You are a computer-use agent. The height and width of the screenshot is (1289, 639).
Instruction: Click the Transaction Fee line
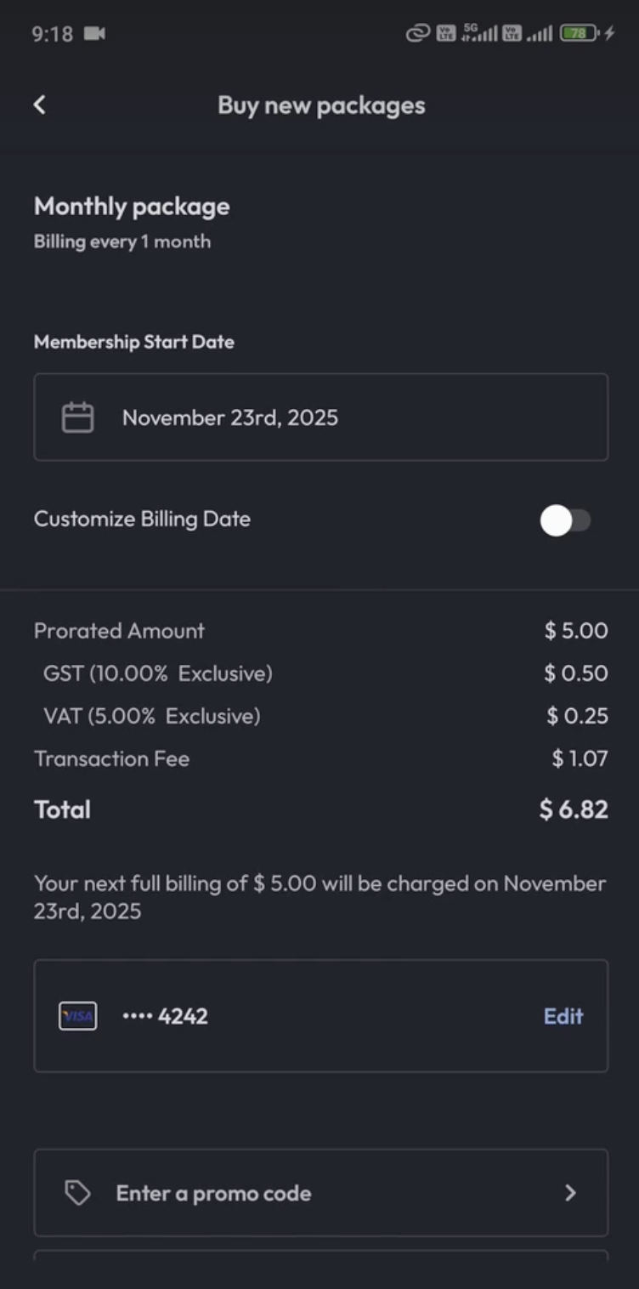(111, 758)
